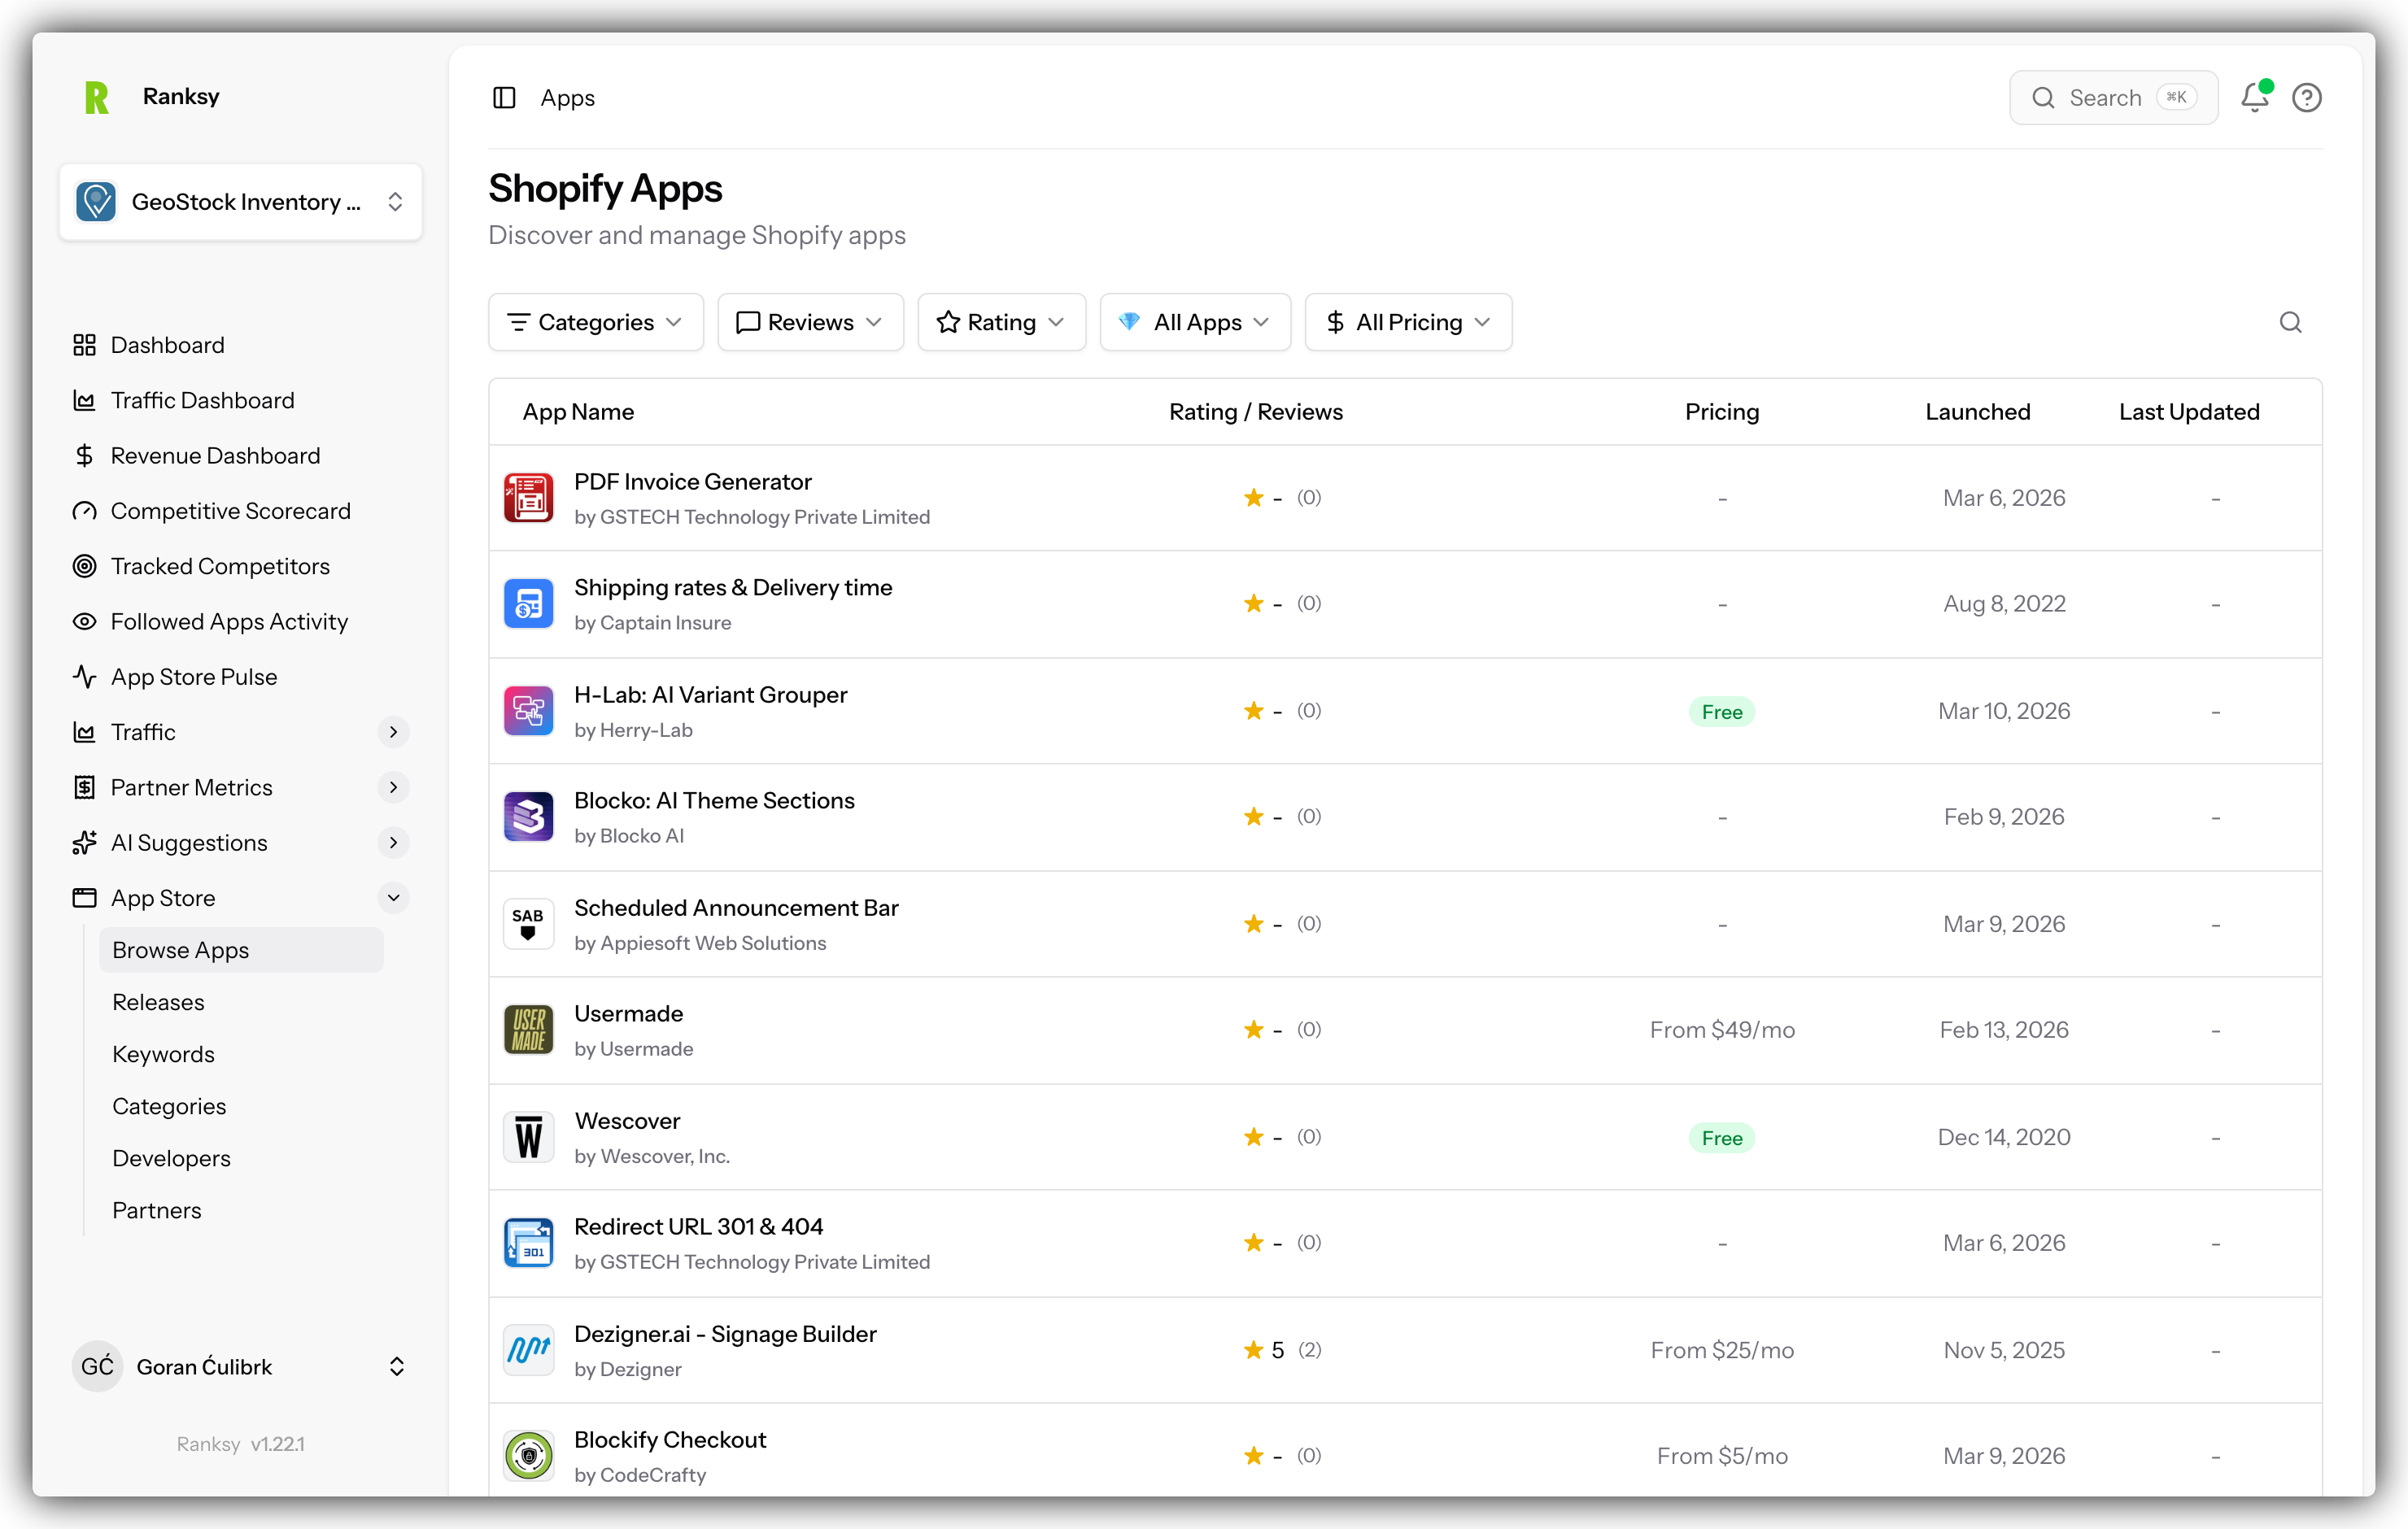Click the App Store Pulse activity icon

[x=84, y=677]
